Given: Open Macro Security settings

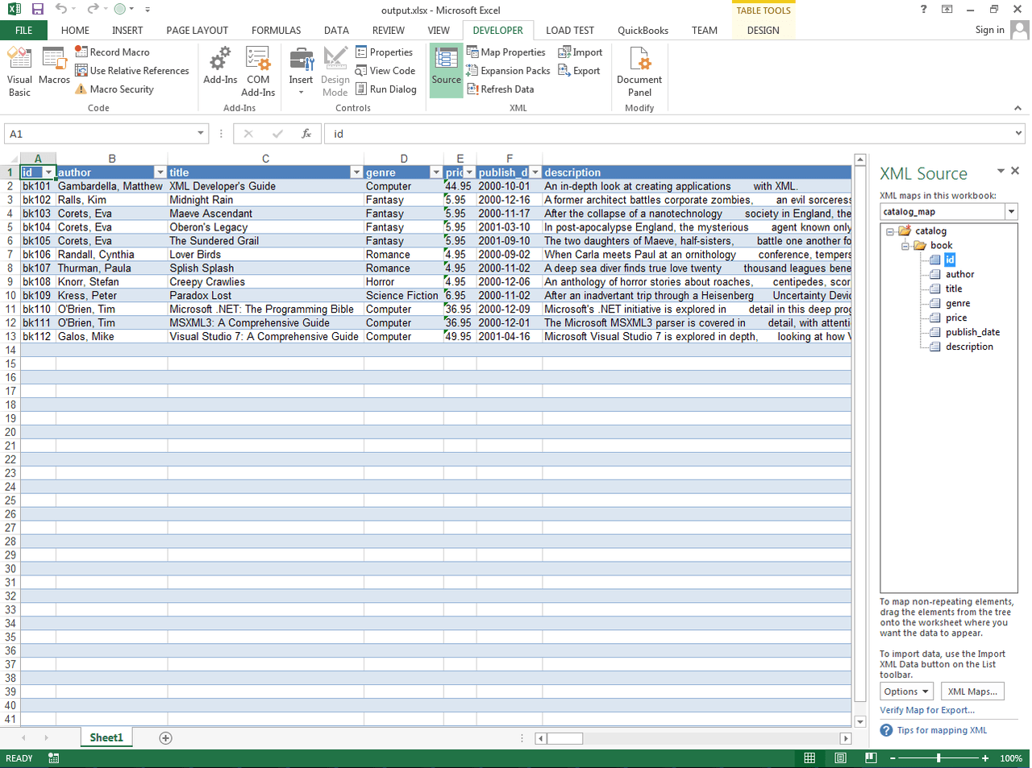Looking at the screenshot, I should pos(114,89).
